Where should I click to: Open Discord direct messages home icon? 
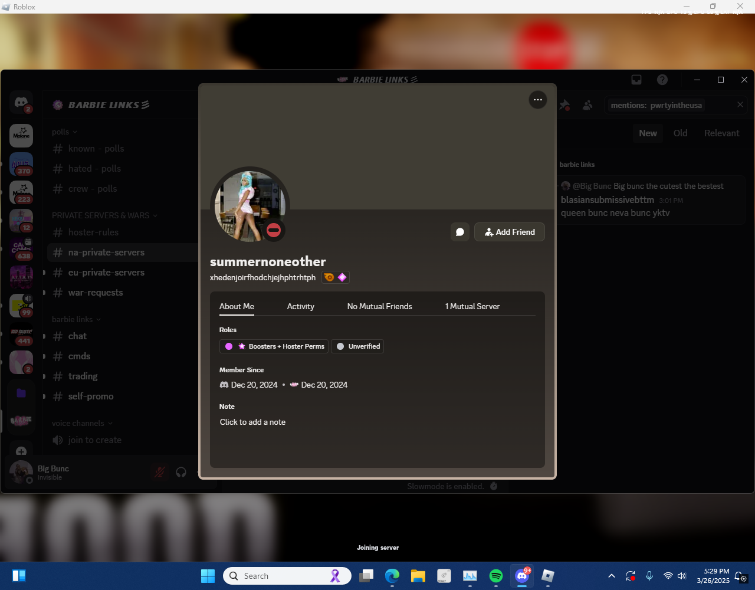(x=21, y=103)
